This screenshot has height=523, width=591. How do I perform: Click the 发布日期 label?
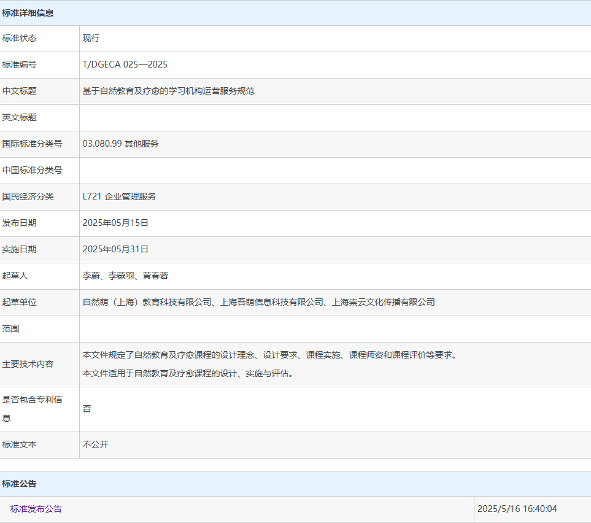click(19, 223)
